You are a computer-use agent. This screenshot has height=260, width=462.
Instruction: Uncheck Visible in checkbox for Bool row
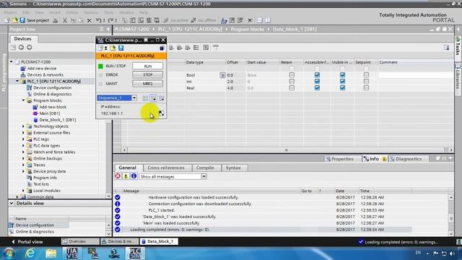point(342,75)
